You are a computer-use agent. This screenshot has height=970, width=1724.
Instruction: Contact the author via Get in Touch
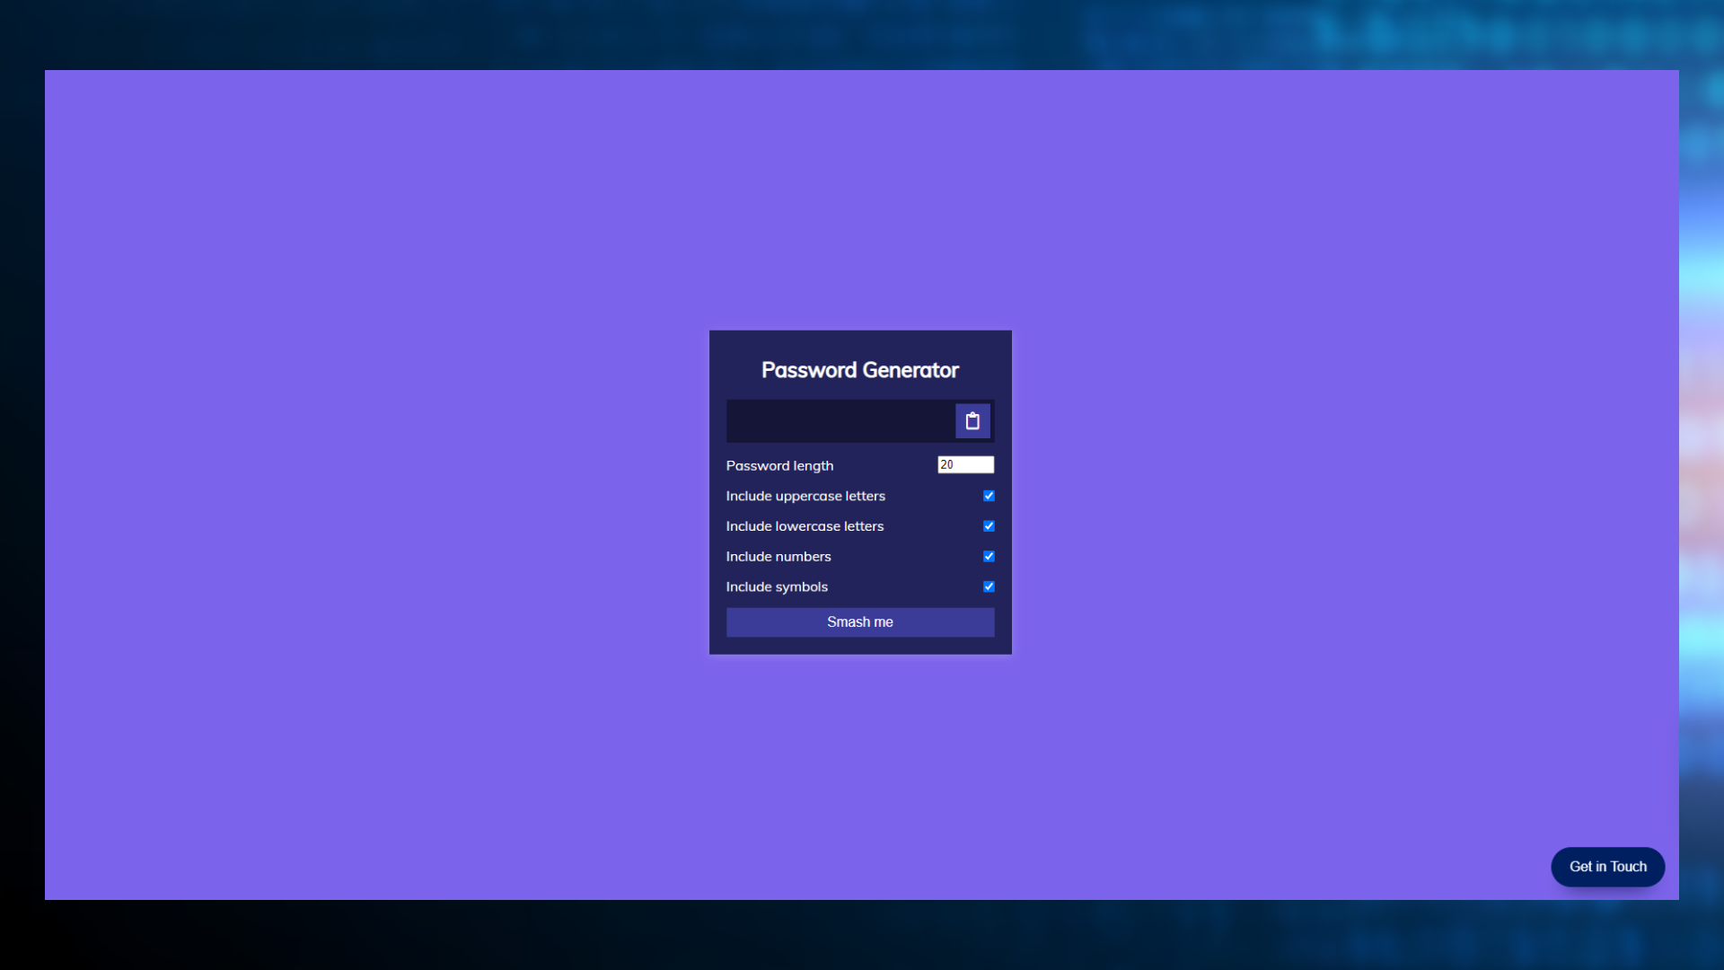point(1607,867)
